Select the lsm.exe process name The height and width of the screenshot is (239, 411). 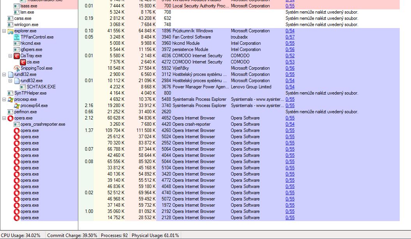(27, 12)
